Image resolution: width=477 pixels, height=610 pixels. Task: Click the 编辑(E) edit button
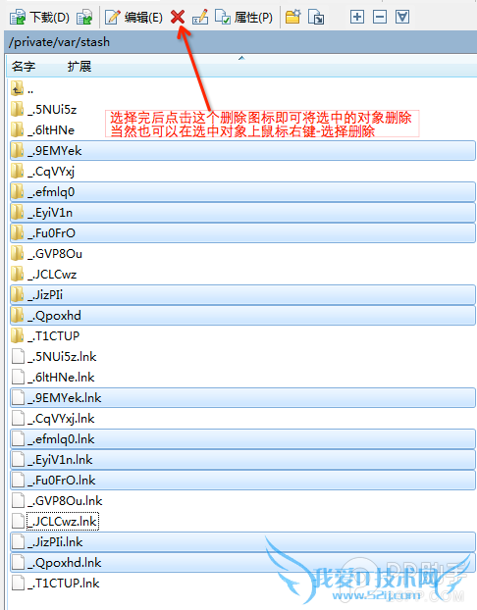click(133, 17)
